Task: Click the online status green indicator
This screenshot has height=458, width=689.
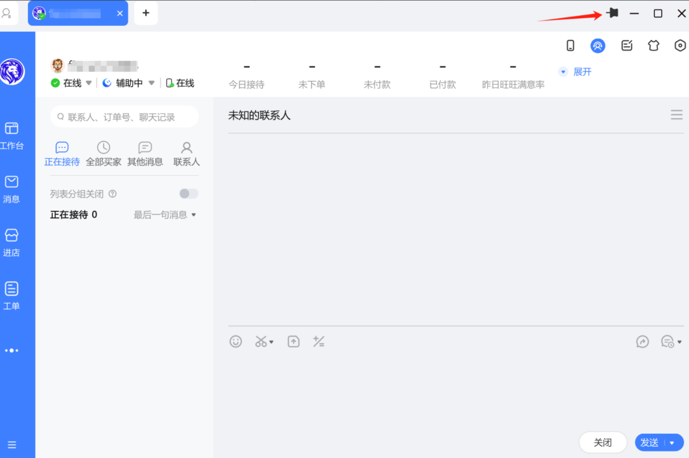Action: (55, 83)
